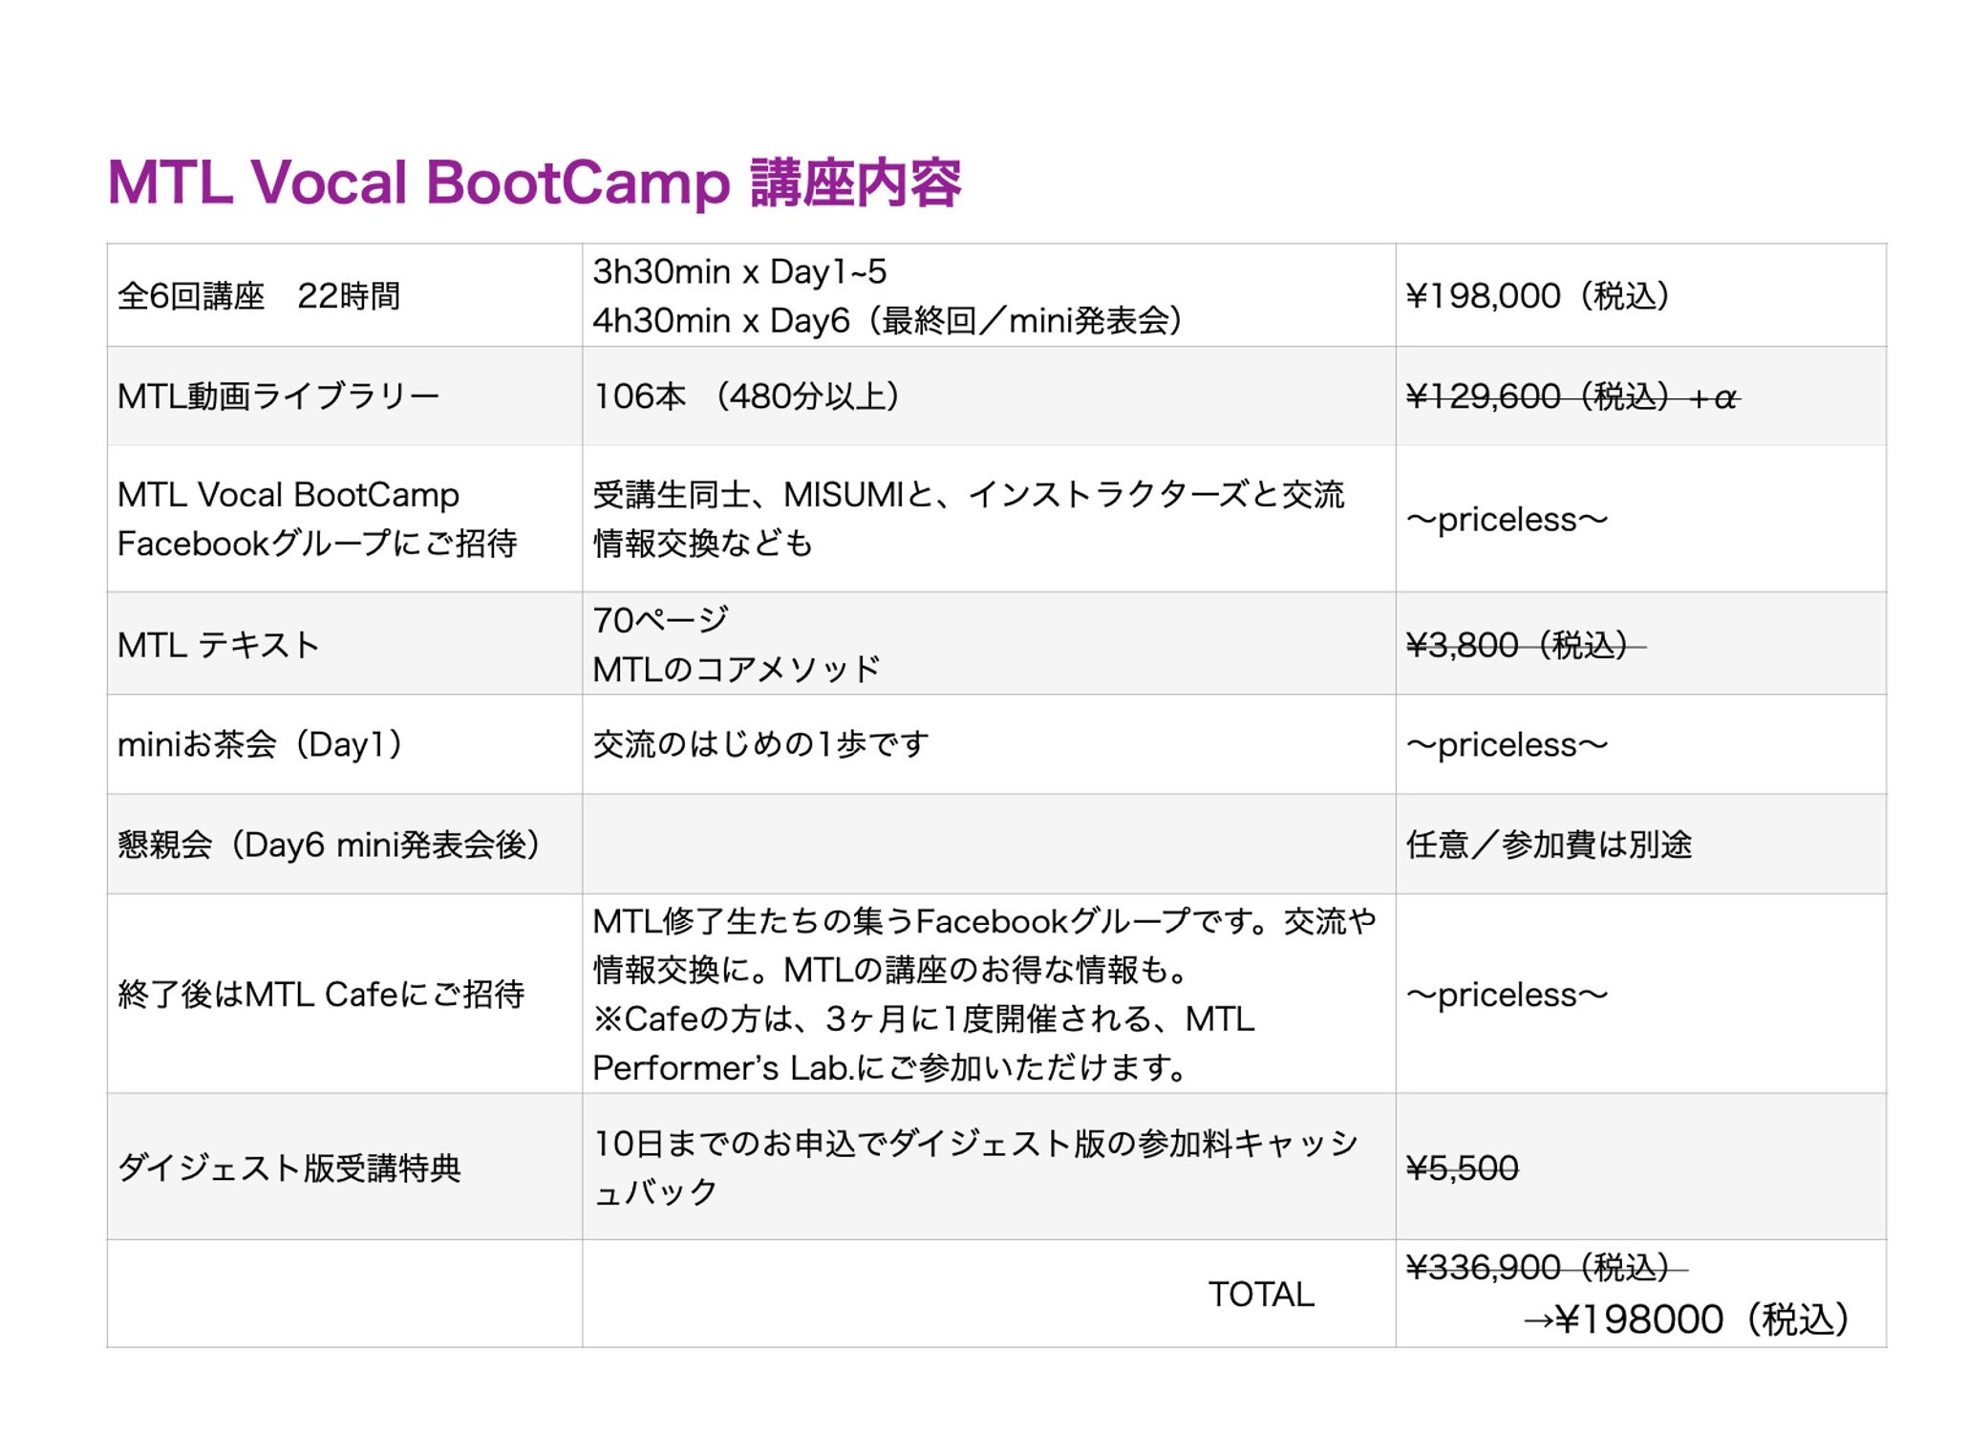Viewport: 1968px width, 1437px height.
Task: Select the text '交流のはじめの1歩です'
Action: click(x=760, y=744)
